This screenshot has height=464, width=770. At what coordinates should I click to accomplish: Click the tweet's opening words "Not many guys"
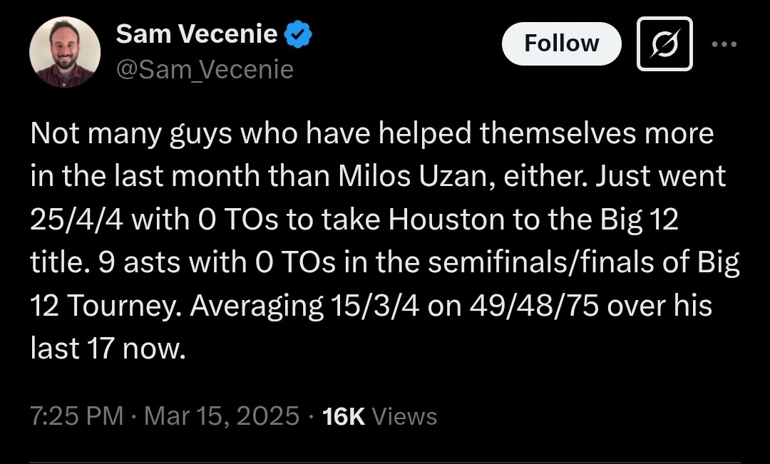[x=131, y=134]
